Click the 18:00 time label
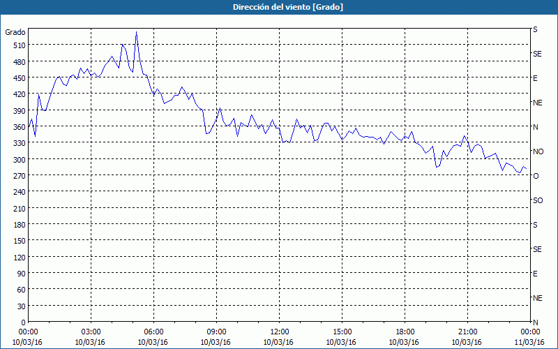This screenshot has height=349, width=558. click(405, 332)
